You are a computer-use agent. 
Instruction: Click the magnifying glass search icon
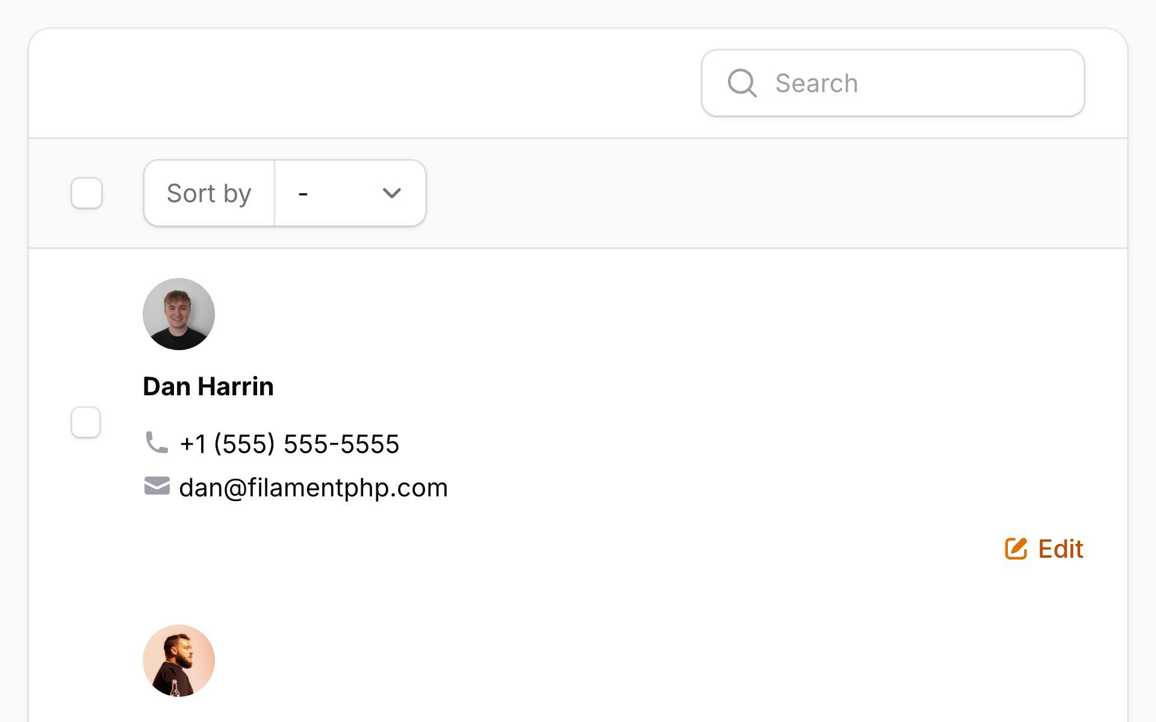coord(741,83)
